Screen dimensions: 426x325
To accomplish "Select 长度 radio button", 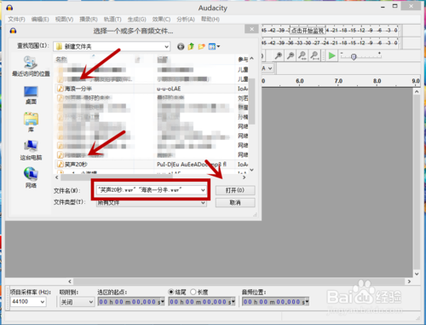I will (193, 292).
